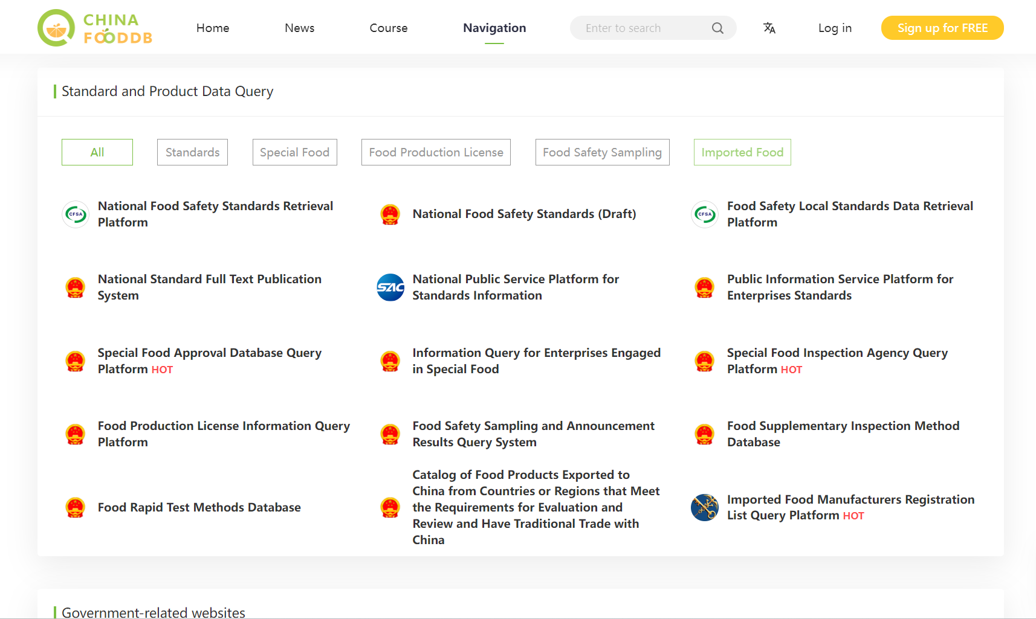Select the Imported Food filter
Screen dimensions: 1036x619
(x=742, y=152)
